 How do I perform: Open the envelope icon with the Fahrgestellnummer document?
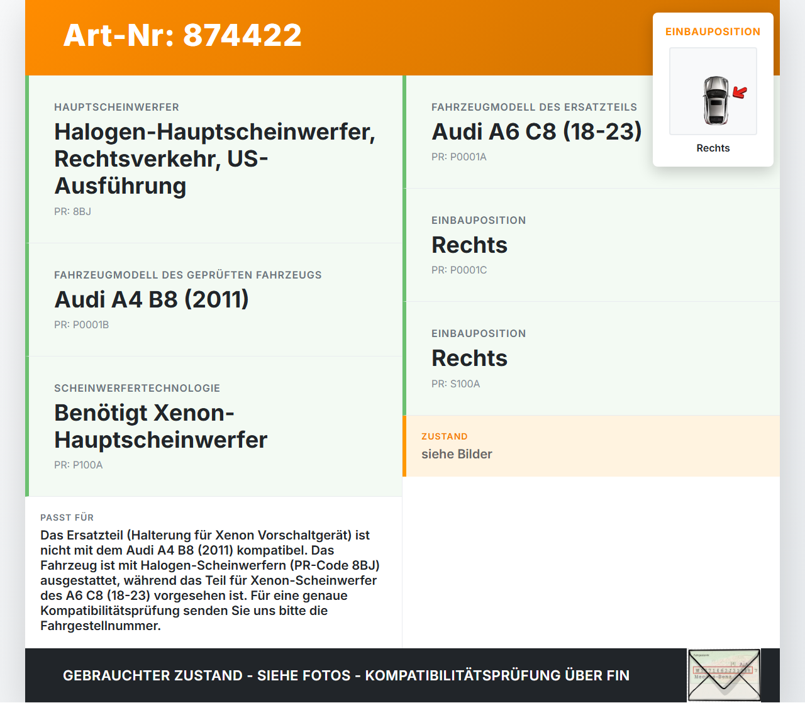pos(724,674)
